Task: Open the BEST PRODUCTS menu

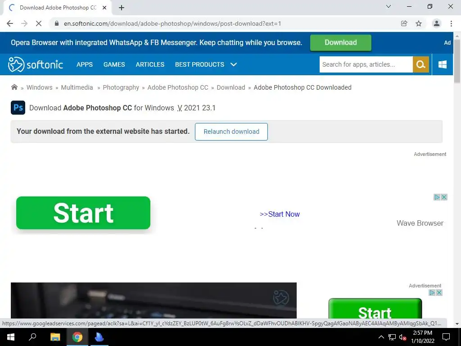Action: pyautogui.click(x=199, y=64)
